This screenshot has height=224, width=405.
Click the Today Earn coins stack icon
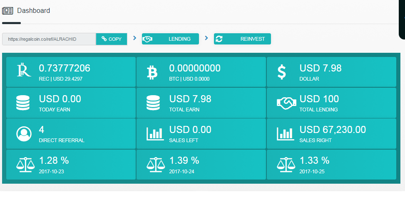pyautogui.click(x=23, y=103)
